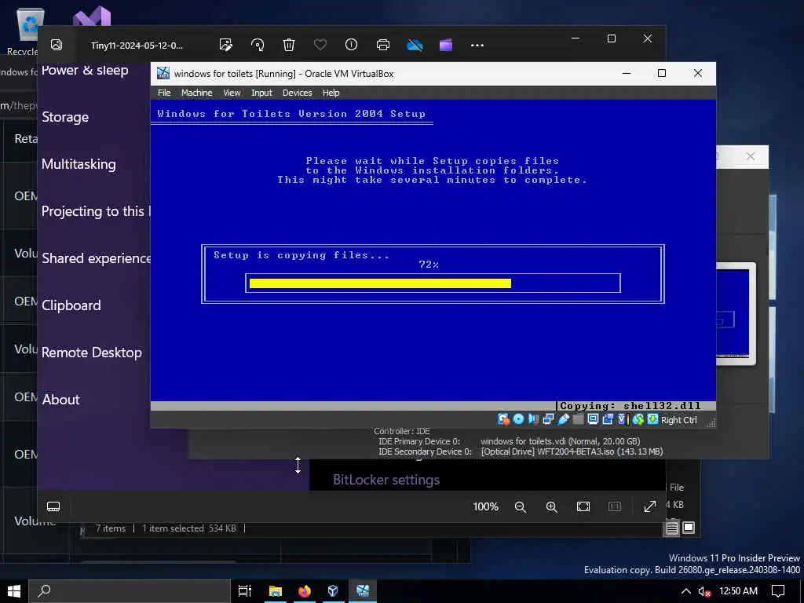
Task: Click the muted volume tray icon
Action: pyautogui.click(x=704, y=591)
